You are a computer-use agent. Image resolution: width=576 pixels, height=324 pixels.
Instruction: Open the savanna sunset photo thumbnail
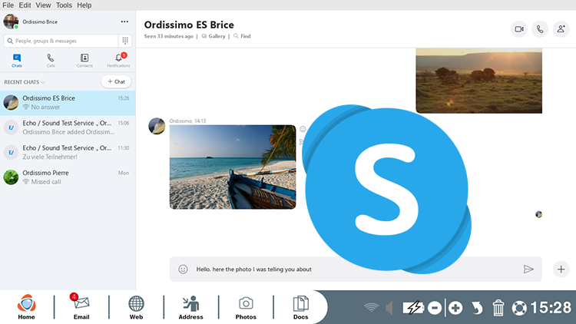pos(479,81)
